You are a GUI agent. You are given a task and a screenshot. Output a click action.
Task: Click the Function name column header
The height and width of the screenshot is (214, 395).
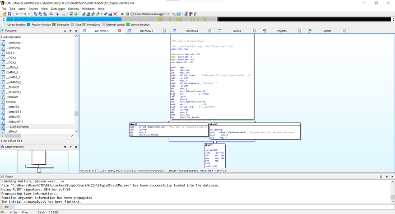[37, 37]
